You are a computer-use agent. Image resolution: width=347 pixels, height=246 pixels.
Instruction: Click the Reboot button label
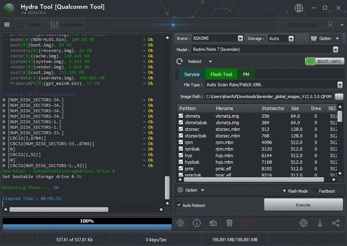(195, 61)
